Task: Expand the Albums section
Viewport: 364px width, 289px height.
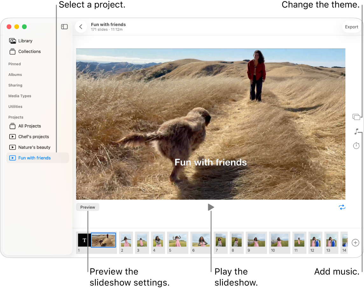Action: point(15,75)
